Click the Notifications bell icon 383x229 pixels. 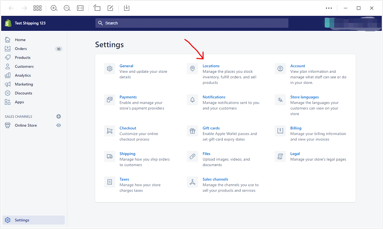(192, 100)
